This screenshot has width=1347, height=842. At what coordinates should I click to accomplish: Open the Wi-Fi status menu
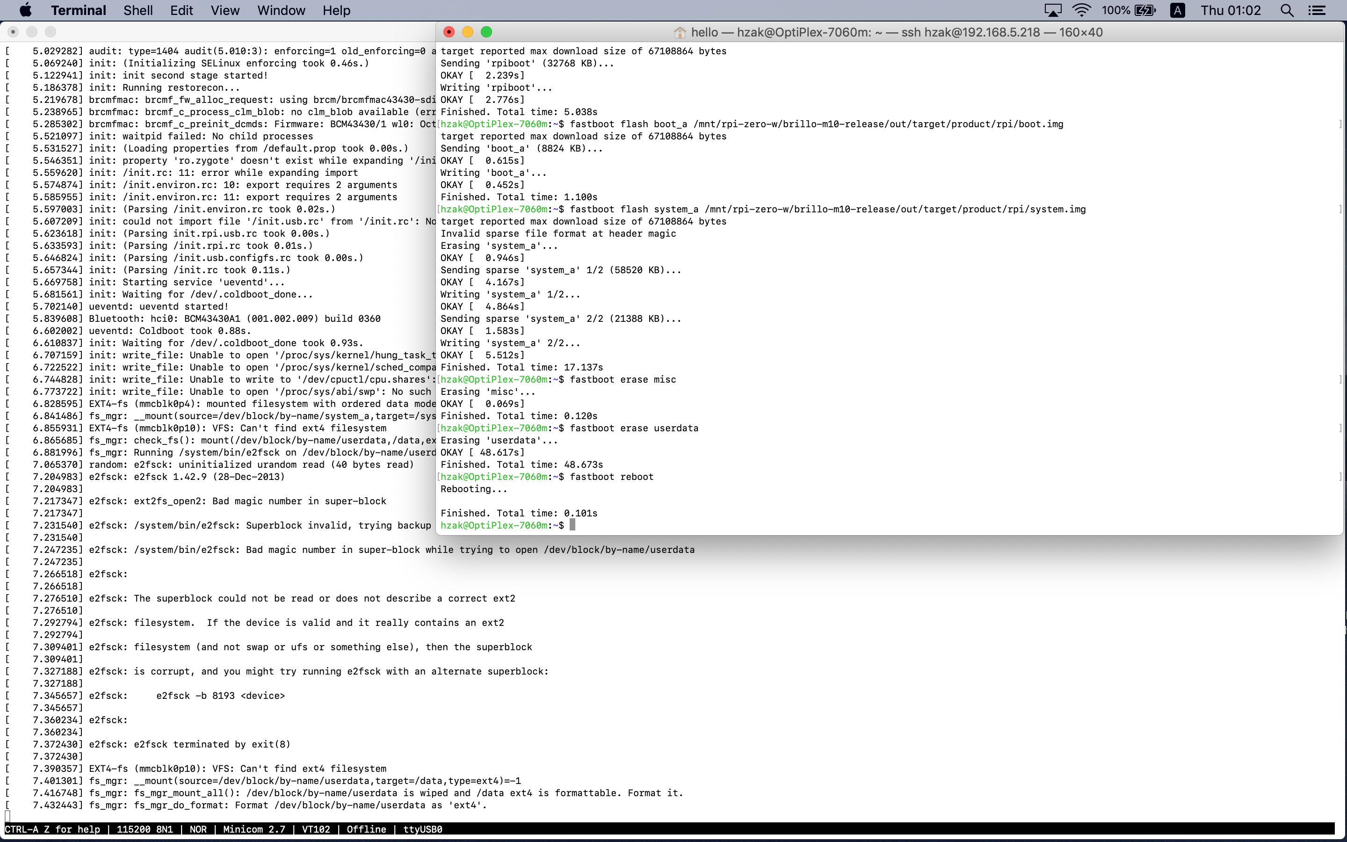tap(1081, 10)
